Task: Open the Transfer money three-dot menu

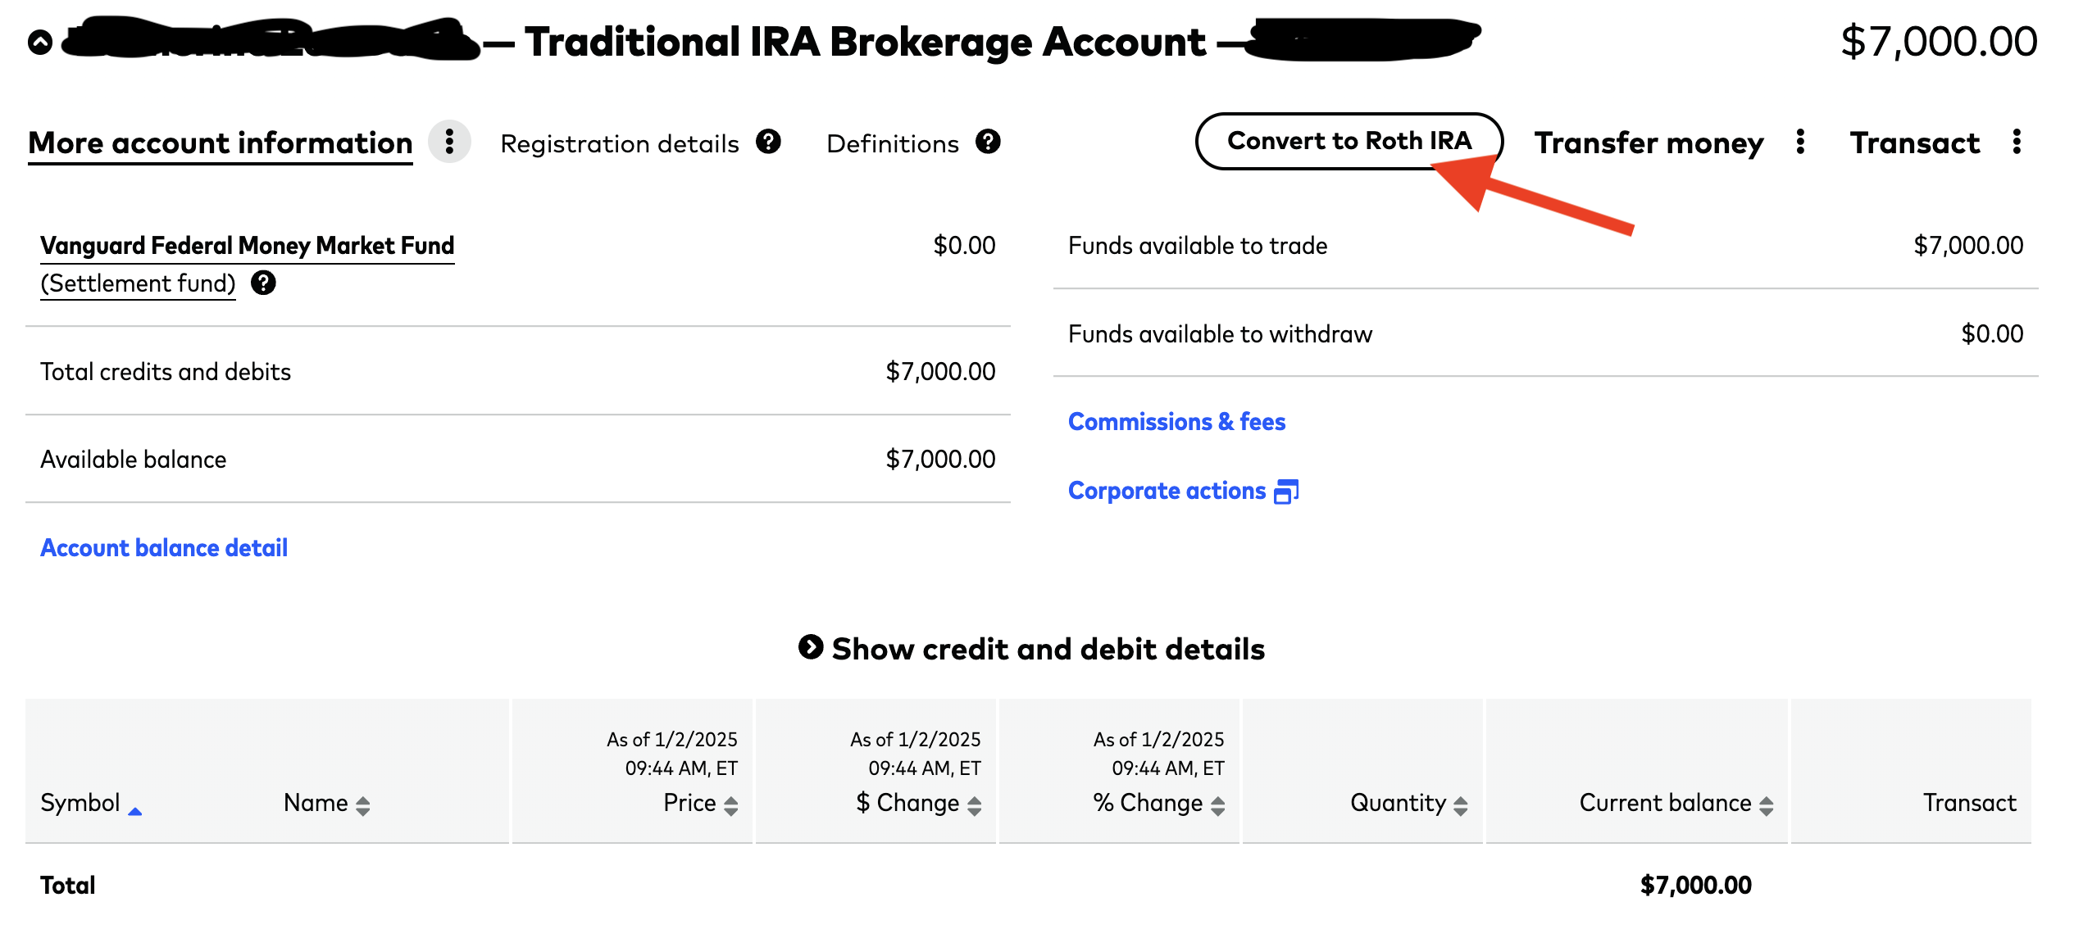Action: pos(1800,143)
